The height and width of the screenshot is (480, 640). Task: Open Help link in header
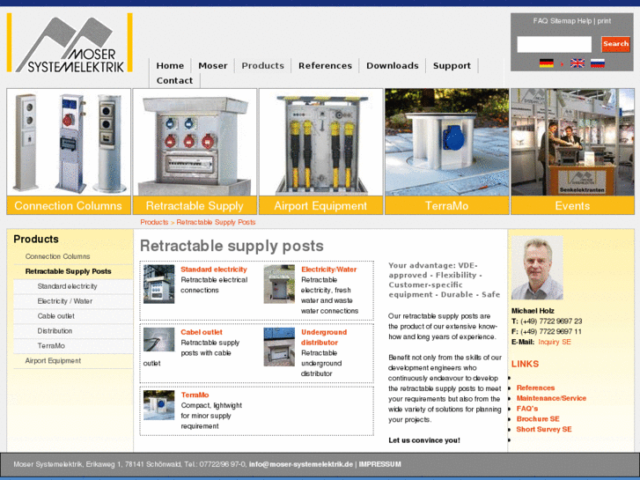[x=584, y=21]
